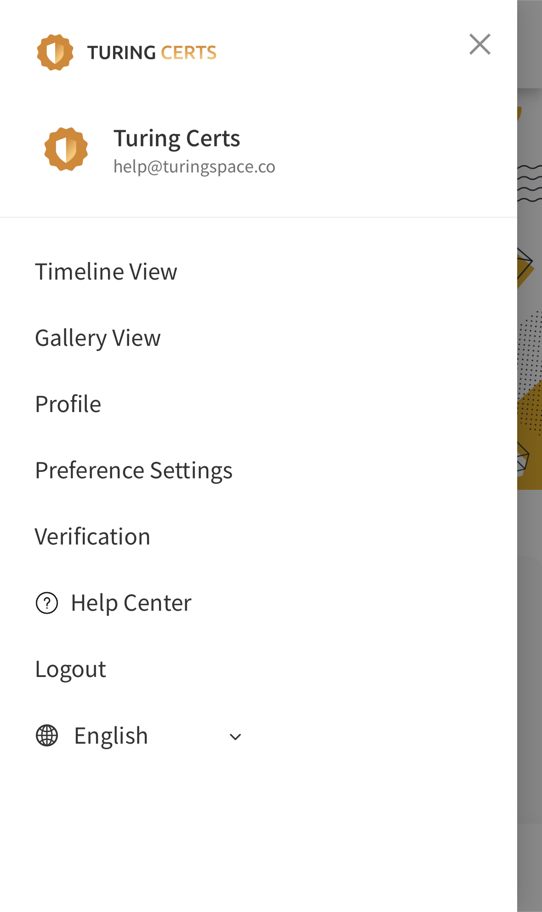542x912 pixels.
Task: Click the TURING CERTS wordmark text
Action: [x=152, y=53]
